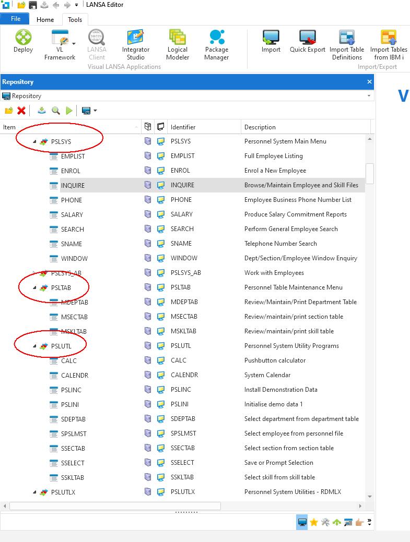Viewport: 410px width, 542px height.
Task: Click the horizontal scrollbar in Repository list
Action: click(115, 505)
